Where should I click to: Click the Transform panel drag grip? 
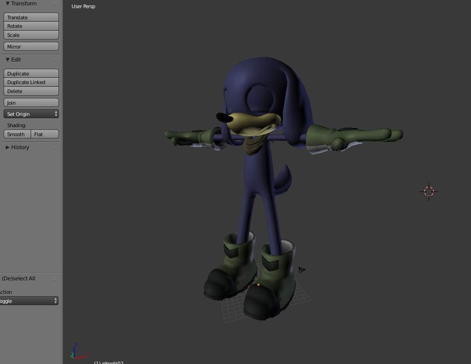[x=55, y=4]
